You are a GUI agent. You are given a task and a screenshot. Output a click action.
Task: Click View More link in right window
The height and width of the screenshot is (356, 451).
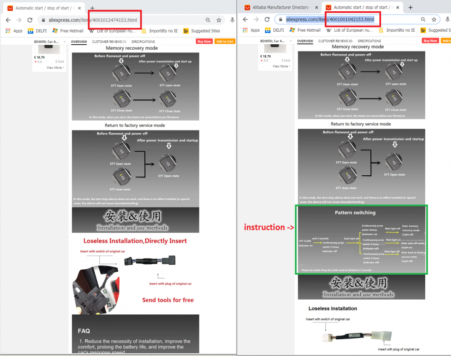pyautogui.click(x=281, y=66)
